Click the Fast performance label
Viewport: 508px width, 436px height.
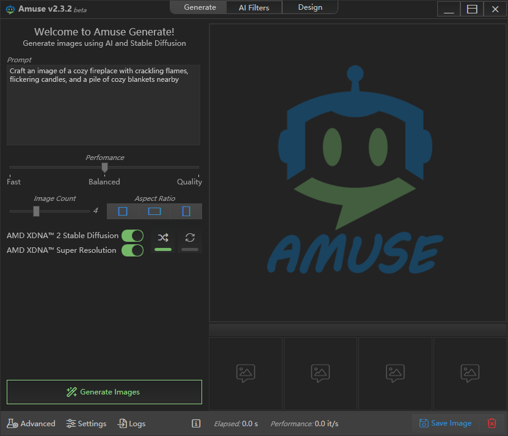(13, 182)
